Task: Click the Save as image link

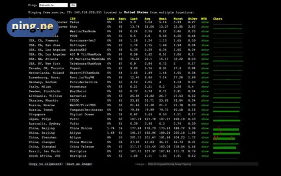Action: coord(79,164)
